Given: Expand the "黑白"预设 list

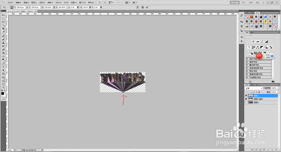Looking at the screenshot, I should pos(247,71).
